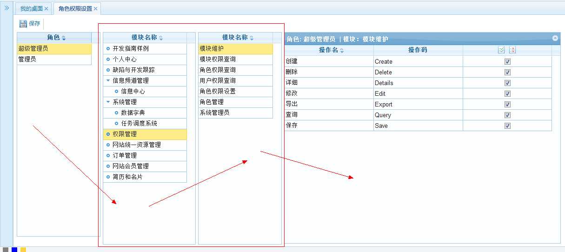
Task: Select the 简历和名片 module node
Action: 145,177
